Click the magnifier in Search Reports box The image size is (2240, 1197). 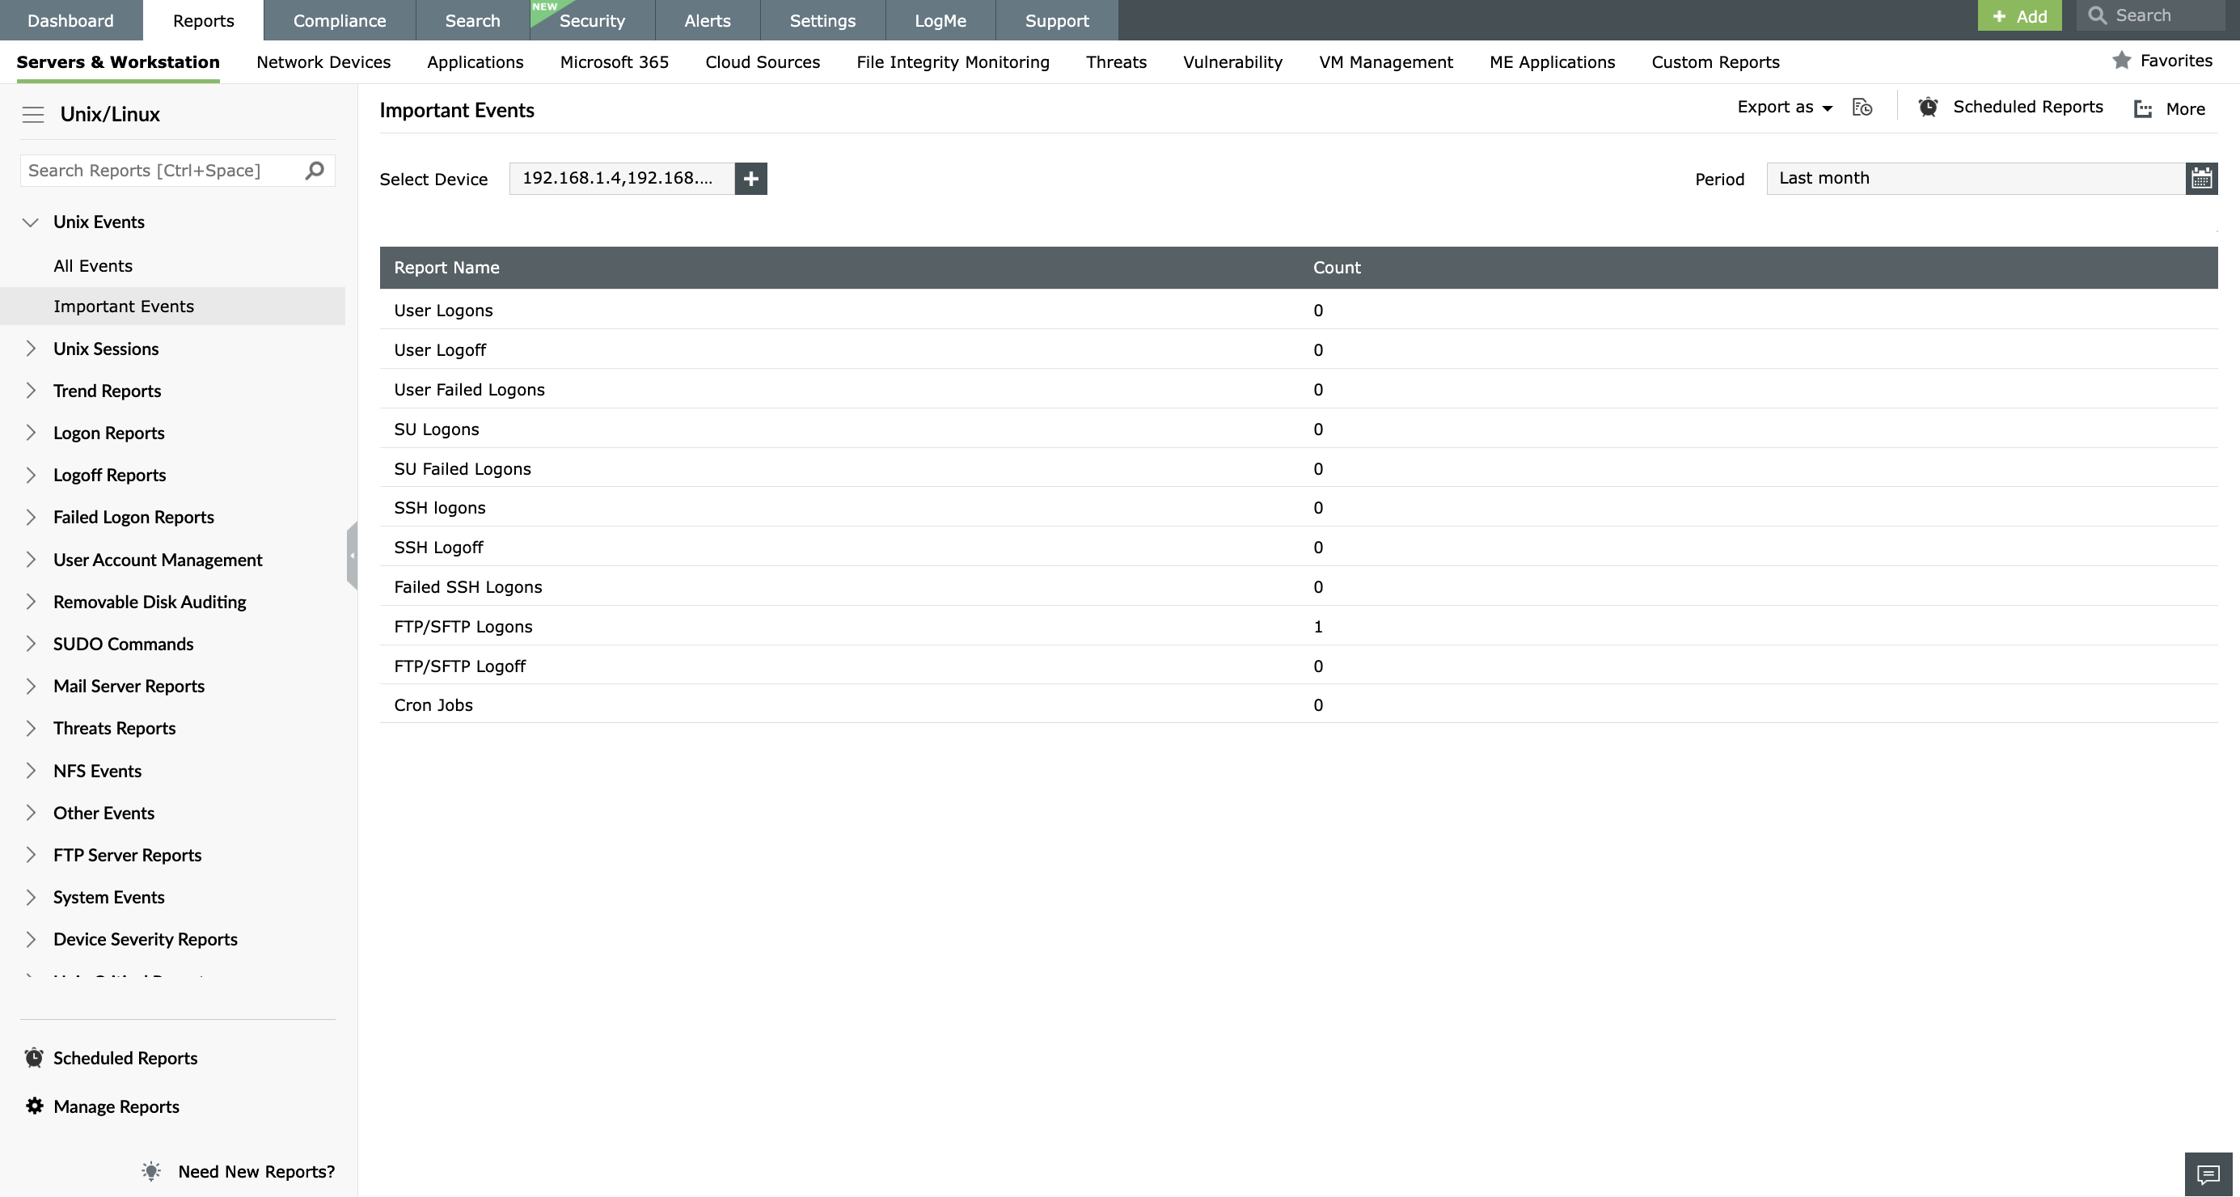click(x=315, y=171)
